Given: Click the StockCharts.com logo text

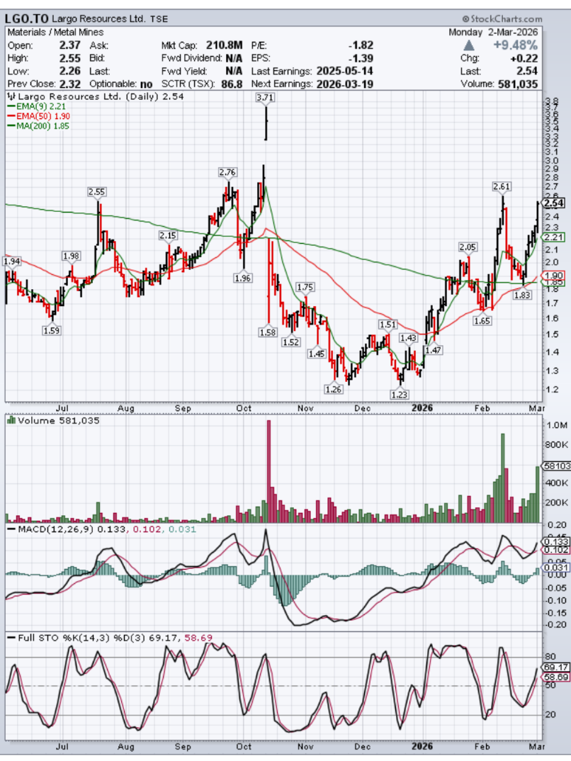Looking at the screenshot, I should pyautogui.click(x=502, y=19).
